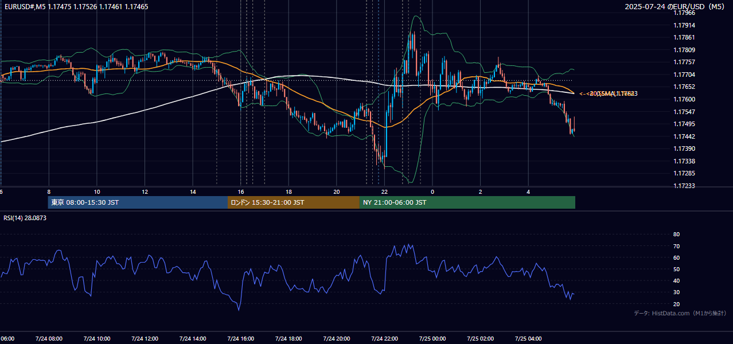Image resolution: width=733 pixels, height=344 pixels.
Task: Click price axis label 1.17966
Action: click(x=684, y=13)
